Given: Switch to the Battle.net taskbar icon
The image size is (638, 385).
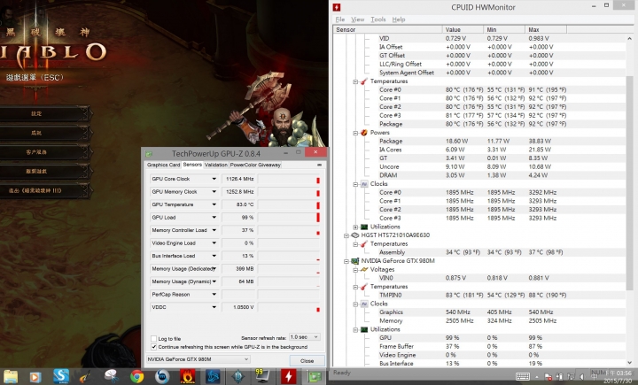Looking at the screenshot, I should pyautogui.click(x=213, y=377).
